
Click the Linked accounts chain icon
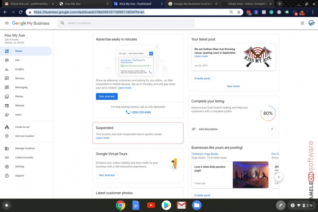[x=7, y=158]
